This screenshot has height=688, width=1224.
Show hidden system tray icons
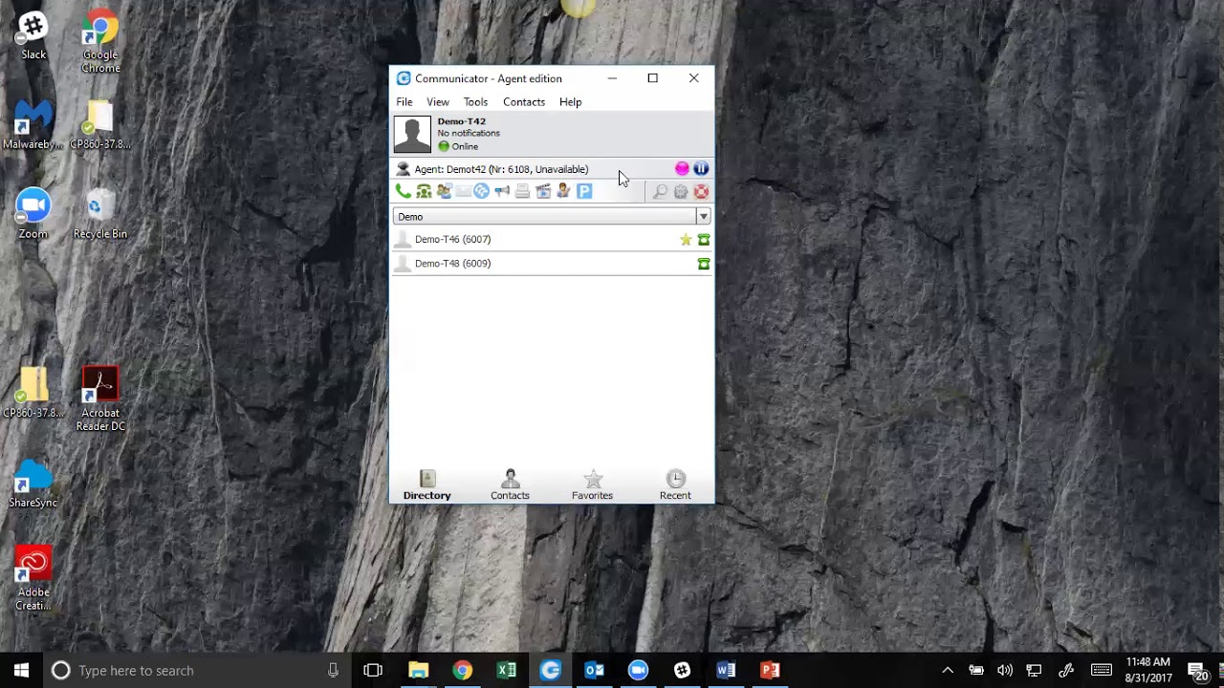pos(948,671)
